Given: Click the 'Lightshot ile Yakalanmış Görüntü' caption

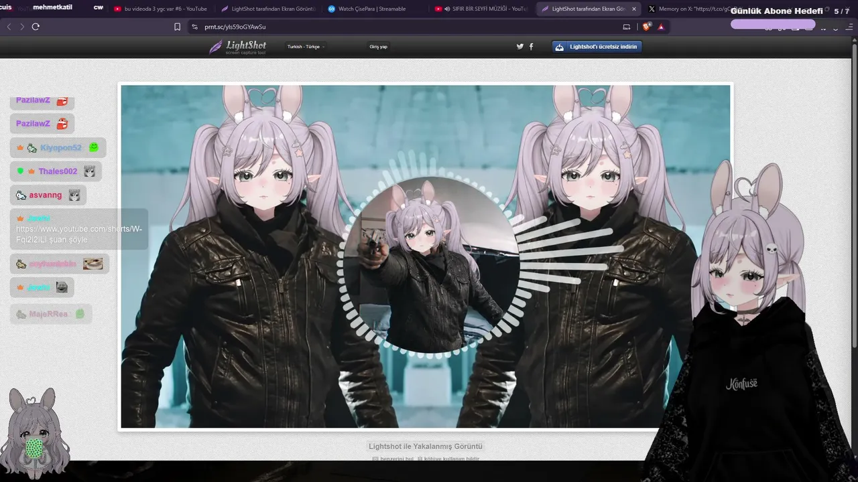Looking at the screenshot, I should click(426, 447).
